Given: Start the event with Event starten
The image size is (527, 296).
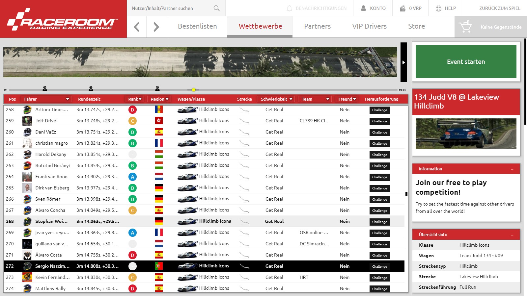Looking at the screenshot, I should click(x=466, y=62).
